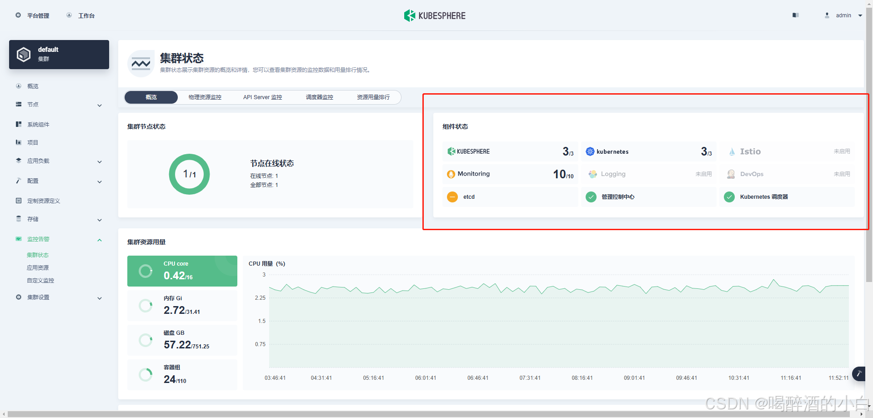Collapse the 监控告警 menu chevron
This screenshot has width=873, height=418.
(x=100, y=240)
